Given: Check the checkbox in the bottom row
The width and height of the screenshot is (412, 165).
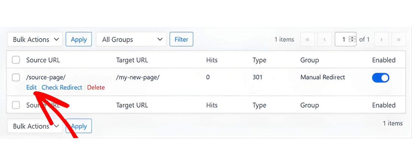Looking at the screenshot, I should point(16,105).
